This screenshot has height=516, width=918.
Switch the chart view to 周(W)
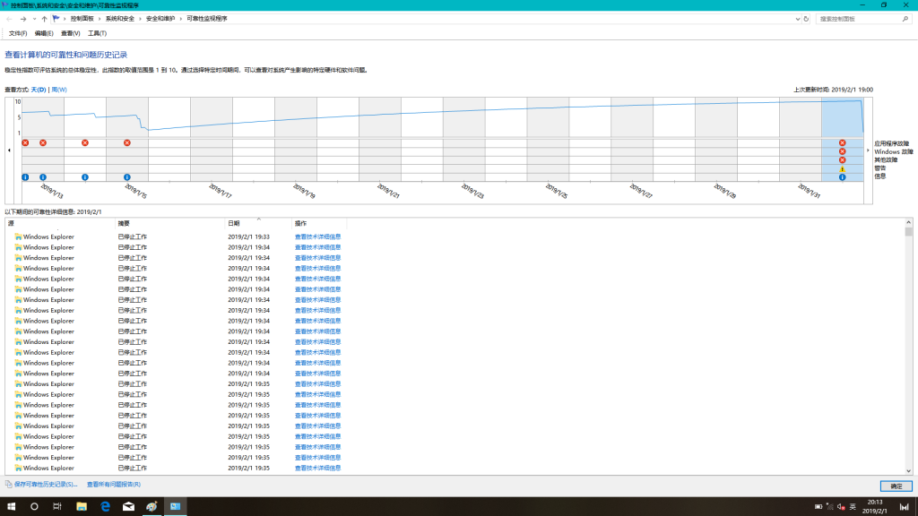pos(59,90)
